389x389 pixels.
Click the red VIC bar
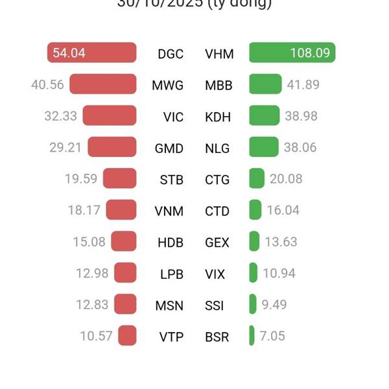pos(110,116)
